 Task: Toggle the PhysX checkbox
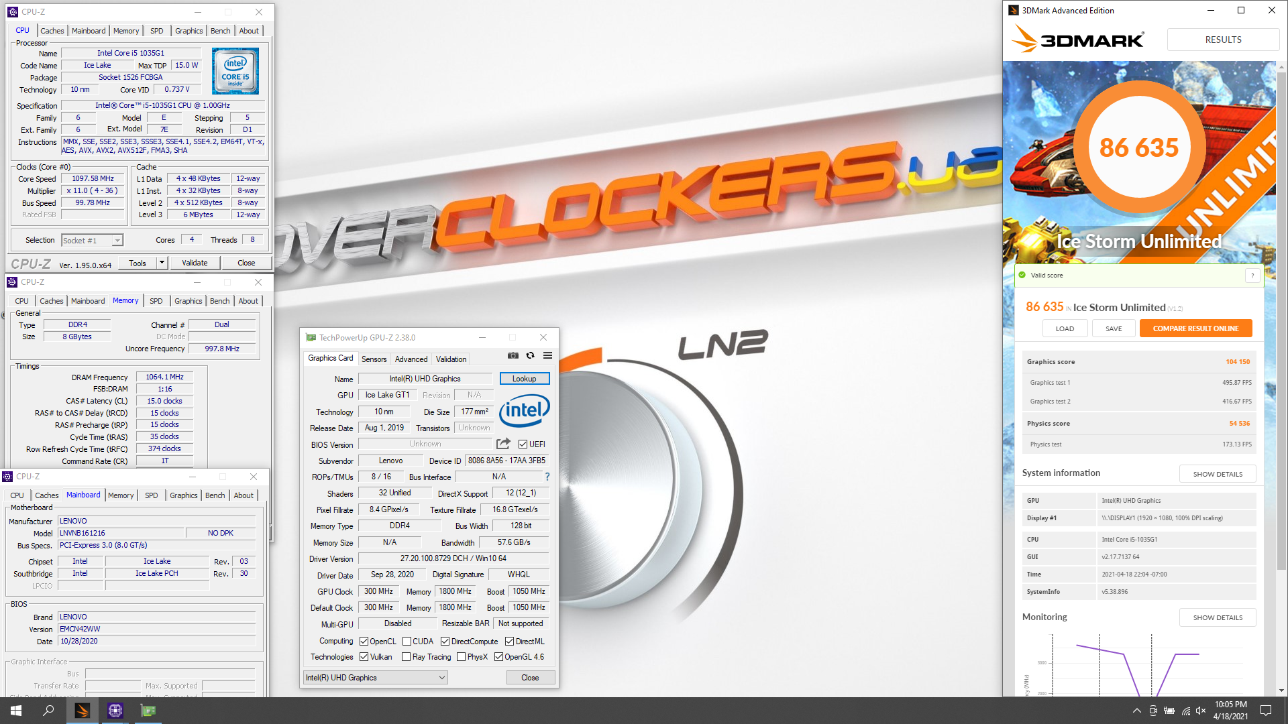tap(461, 657)
